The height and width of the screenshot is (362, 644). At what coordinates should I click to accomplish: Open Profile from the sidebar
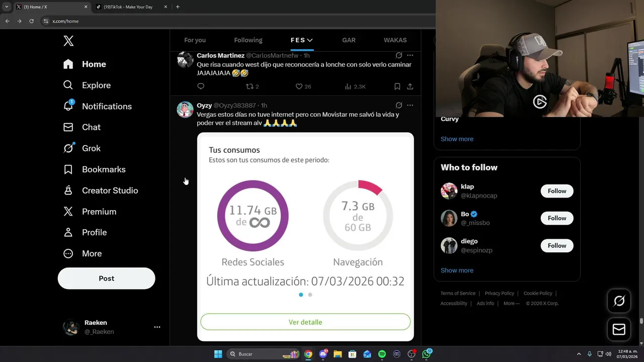click(x=85, y=232)
